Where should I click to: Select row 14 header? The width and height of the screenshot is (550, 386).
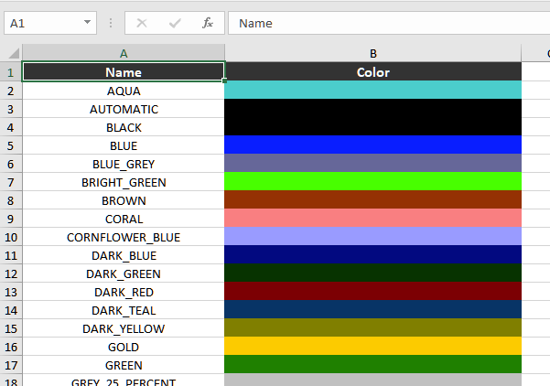coord(10,310)
